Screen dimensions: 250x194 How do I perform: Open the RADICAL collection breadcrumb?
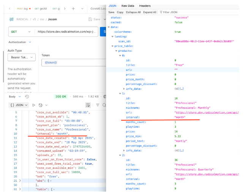(22, 19)
